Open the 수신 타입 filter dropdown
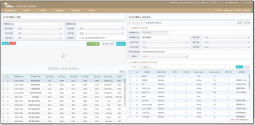 point(102,33)
